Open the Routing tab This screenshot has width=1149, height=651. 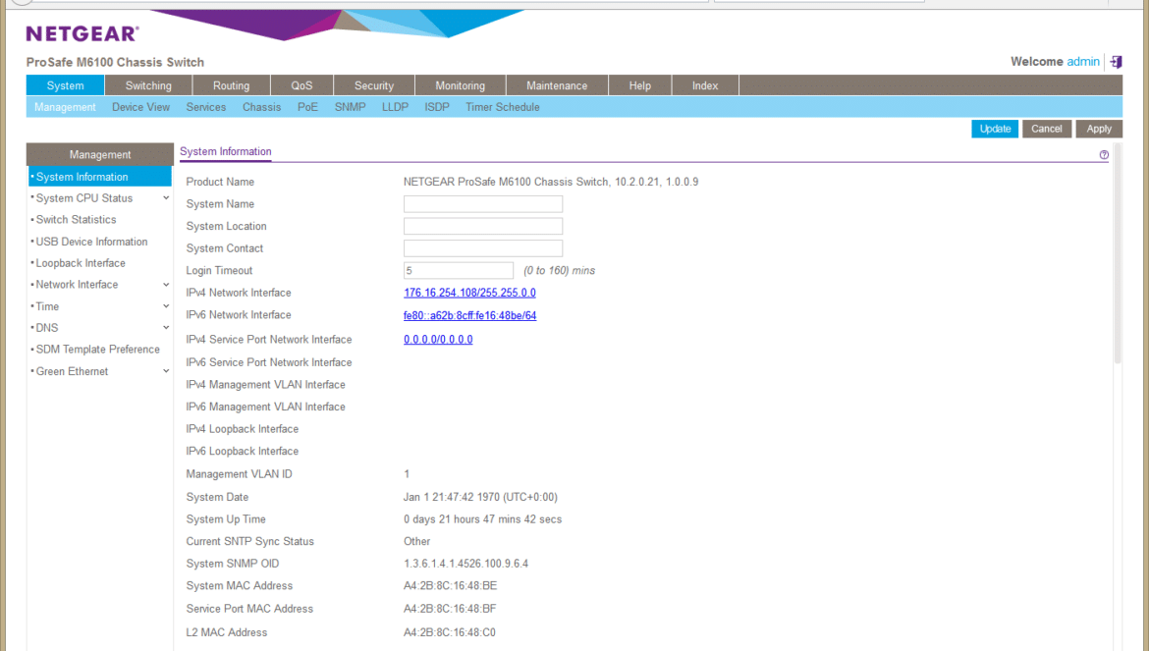point(231,85)
